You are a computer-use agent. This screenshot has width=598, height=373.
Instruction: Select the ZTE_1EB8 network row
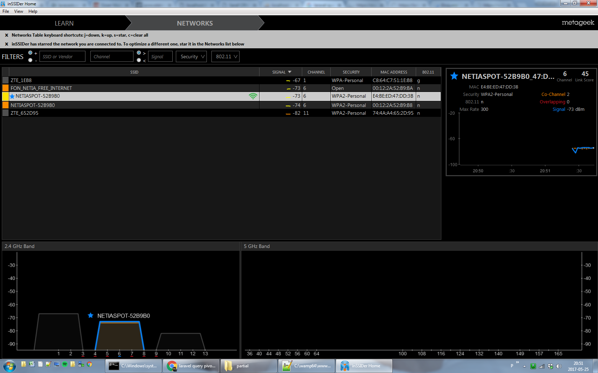pyautogui.click(x=221, y=80)
